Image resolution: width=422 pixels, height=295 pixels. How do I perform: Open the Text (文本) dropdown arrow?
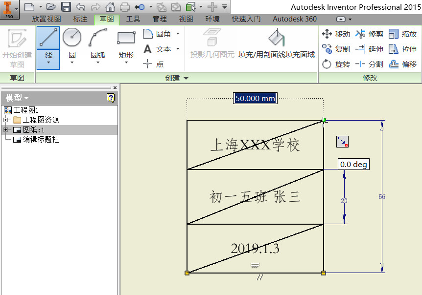click(178, 49)
